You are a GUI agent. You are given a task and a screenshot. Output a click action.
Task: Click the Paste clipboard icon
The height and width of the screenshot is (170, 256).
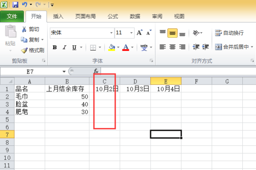click(x=10, y=31)
